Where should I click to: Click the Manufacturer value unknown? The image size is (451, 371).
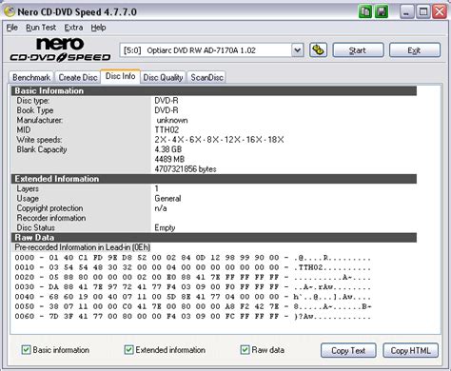click(x=172, y=120)
